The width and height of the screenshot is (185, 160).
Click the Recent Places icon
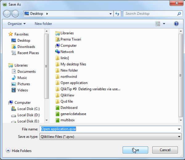point(14,53)
